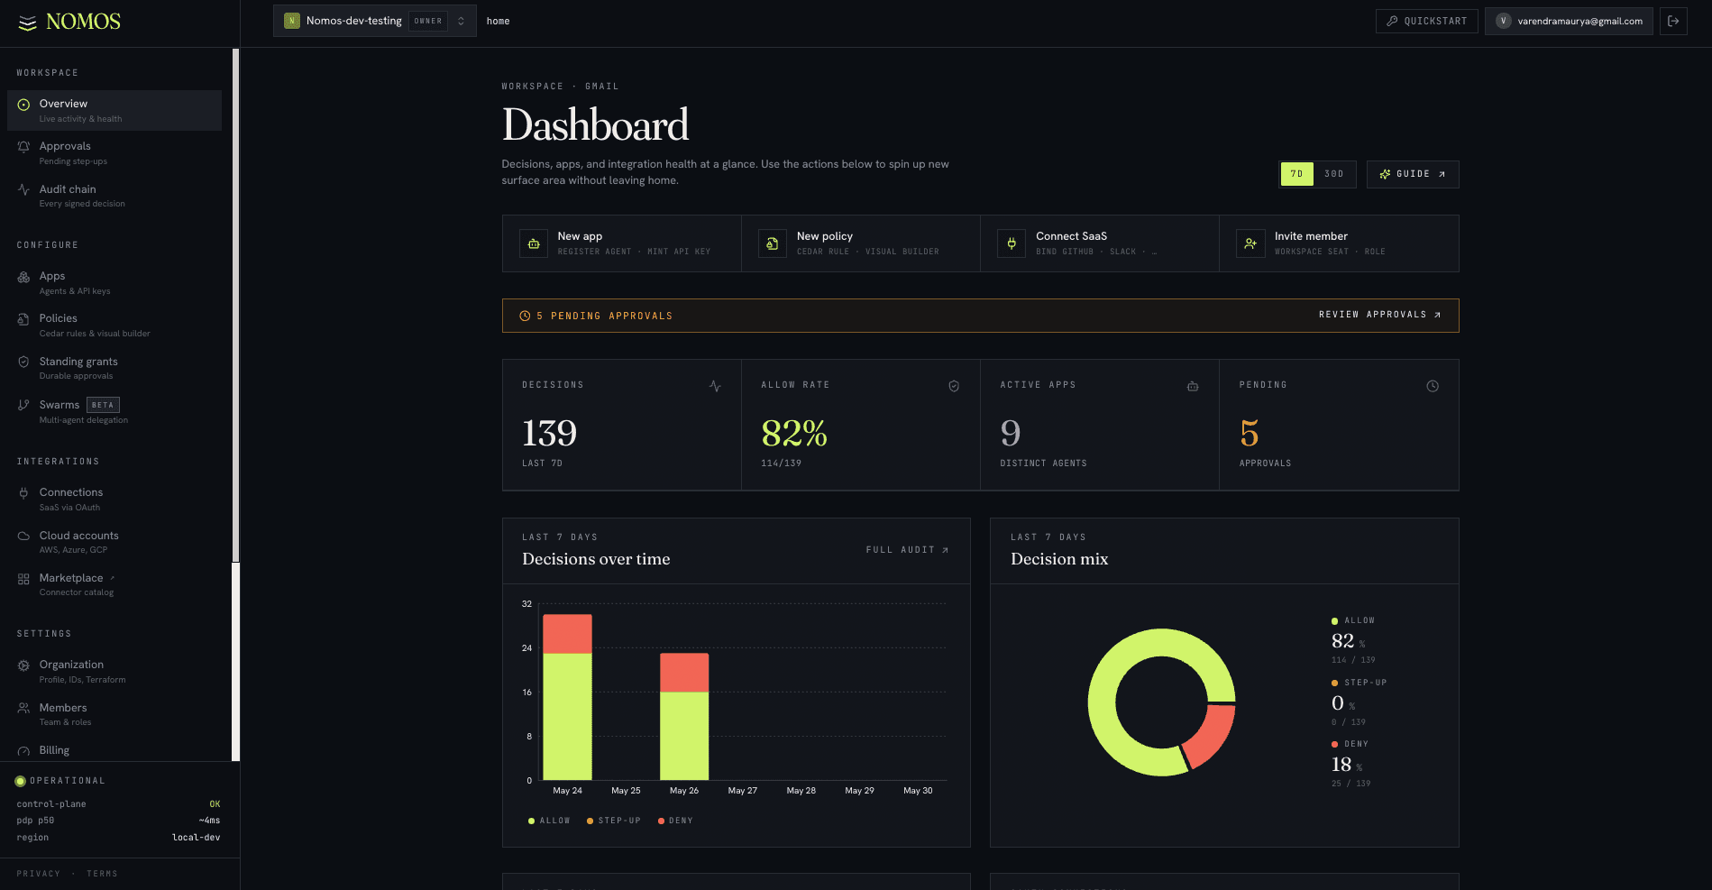Screen dimensions: 1712x890
Task: Open the Nomos-dev-testing workspace switcher
Action: [x=375, y=21]
